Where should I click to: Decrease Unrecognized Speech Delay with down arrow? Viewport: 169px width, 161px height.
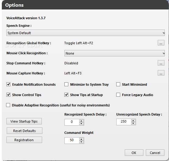coord(133,123)
